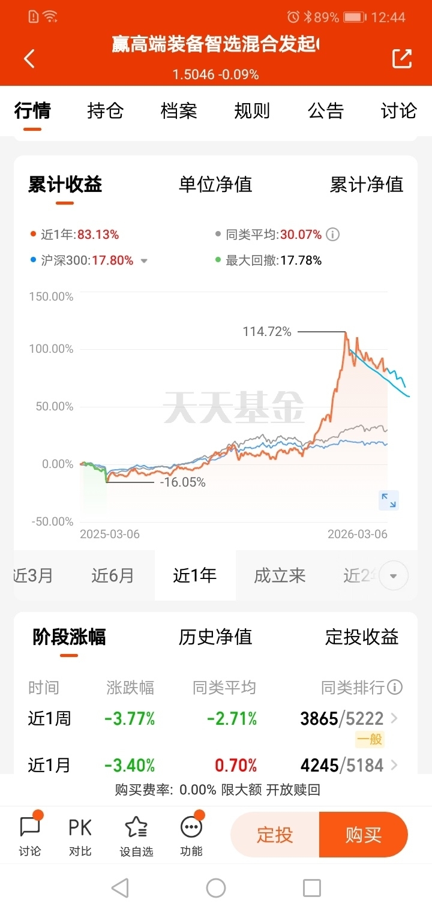Expand 近1月 ranking details chevron
Image resolution: width=432 pixels, height=912 pixels.
tap(394, 765)
